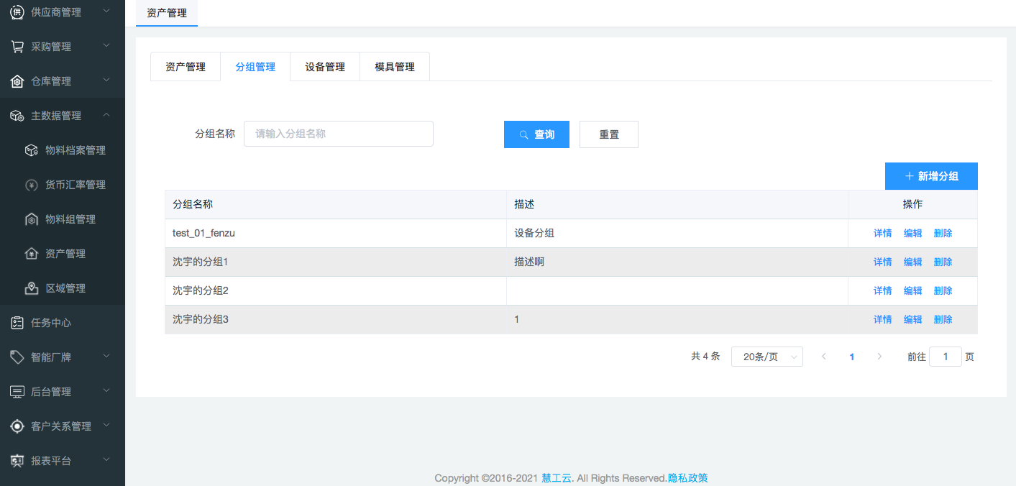Click the 新增分组 add button
The height and width of the screenshot is (486, 1016).
[931, 176]
